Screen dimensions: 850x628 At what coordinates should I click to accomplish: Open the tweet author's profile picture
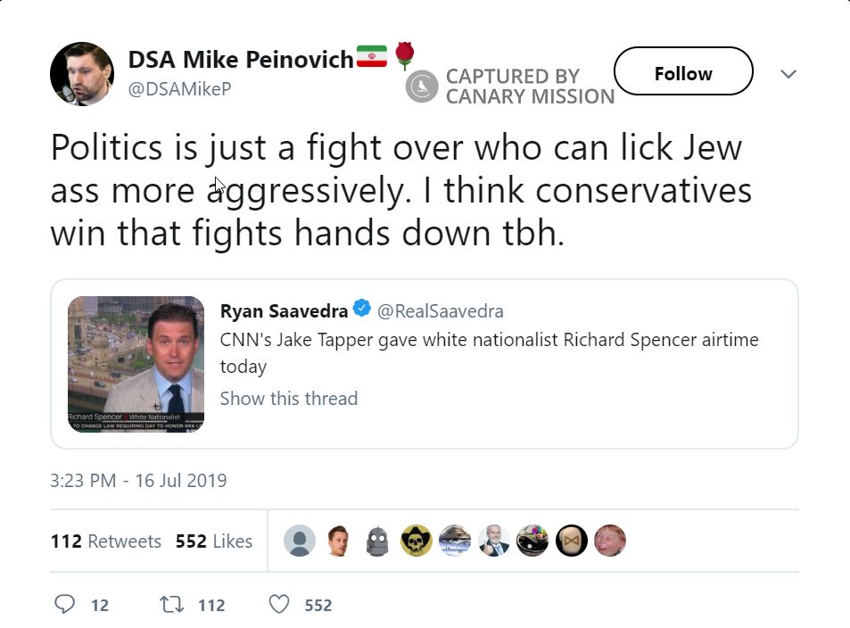[x=82, y=74]
